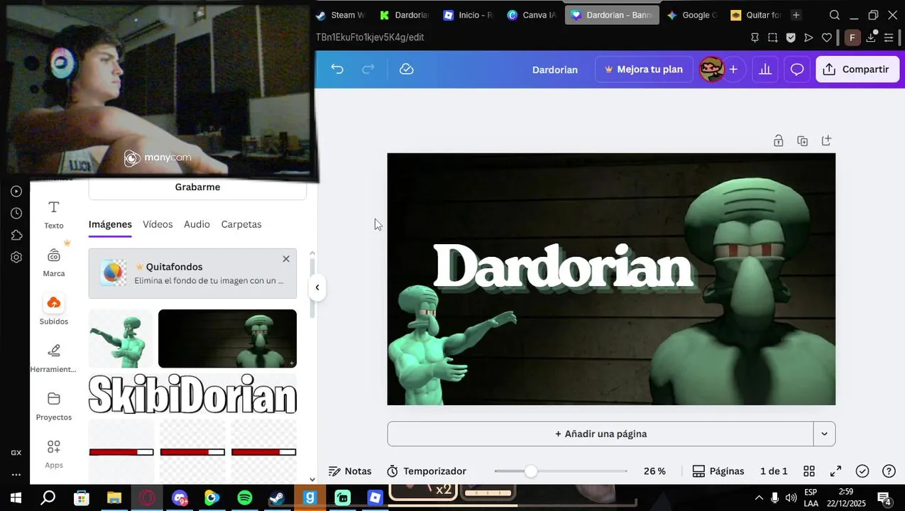The width and height of the screenshot is (905, 511).
Task: Duplicate the page above the canvas
Action: [802, 141]
